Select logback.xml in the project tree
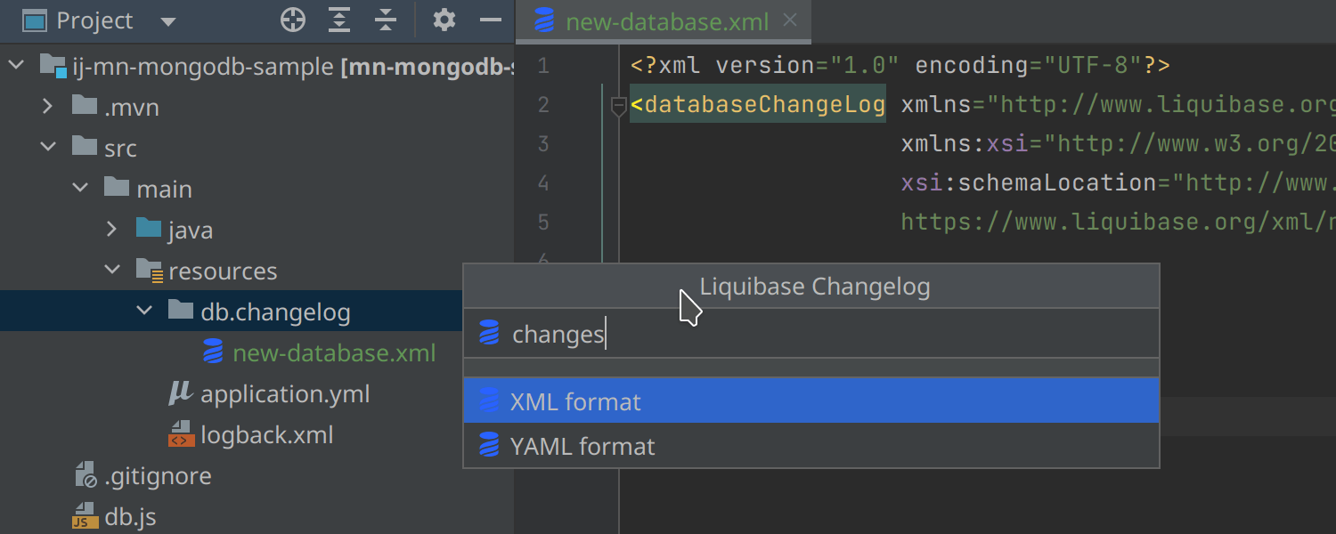Screen dimensions: 1336x534 pyautogui.click(x=266, y=435)
